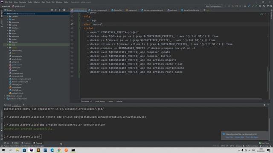Collapse the laravelcicd root folder
This screenshot has height=153, width=273.
coord(5,14)
